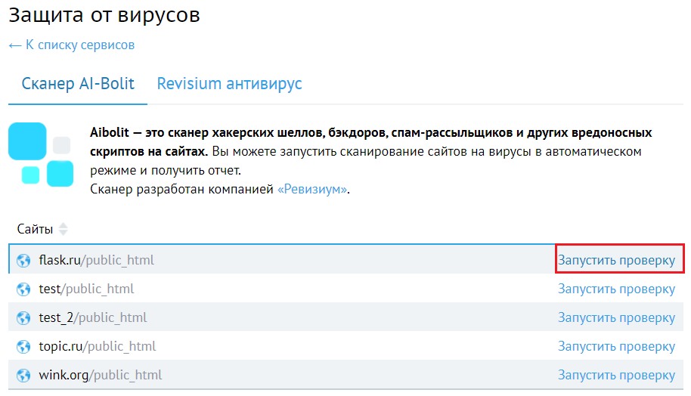Go back via К списку сервисов link
Viewport: 691px width, 396px height.
(71, 45)
